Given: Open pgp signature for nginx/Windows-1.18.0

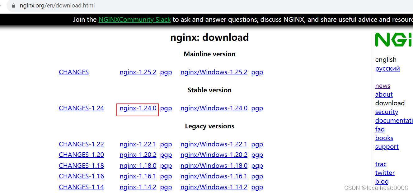Looking at the screenshot, I should point(257,166).
